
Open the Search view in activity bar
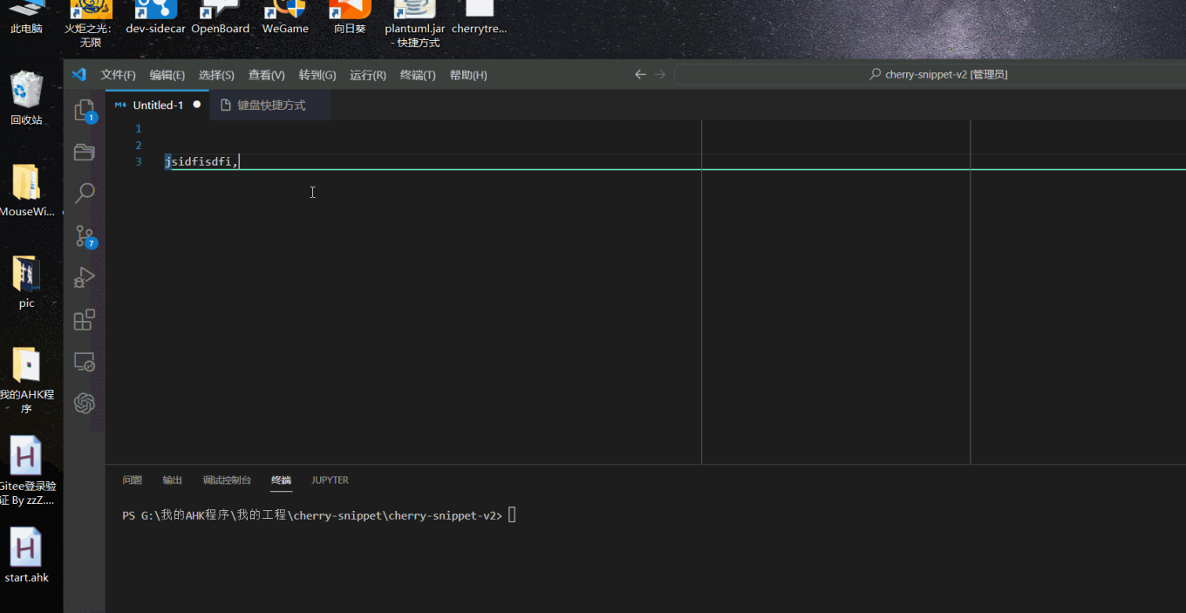click(85, 194)
